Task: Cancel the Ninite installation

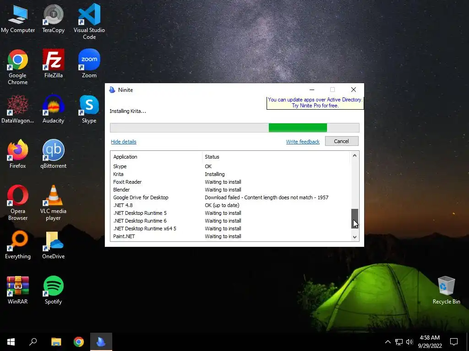Action: point(342,141)
